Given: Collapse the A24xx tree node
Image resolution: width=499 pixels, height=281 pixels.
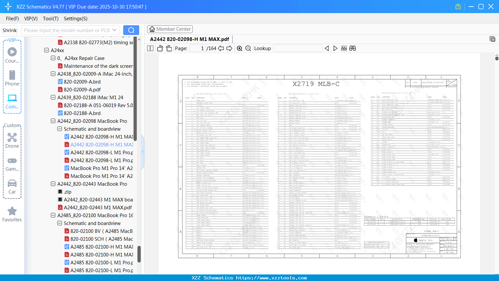Looking at the screenshot, I should [x=47, y=50].
